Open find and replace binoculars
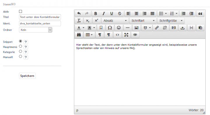Image resolution: width=210 pixels, height=115 pixels. (79, 35)
